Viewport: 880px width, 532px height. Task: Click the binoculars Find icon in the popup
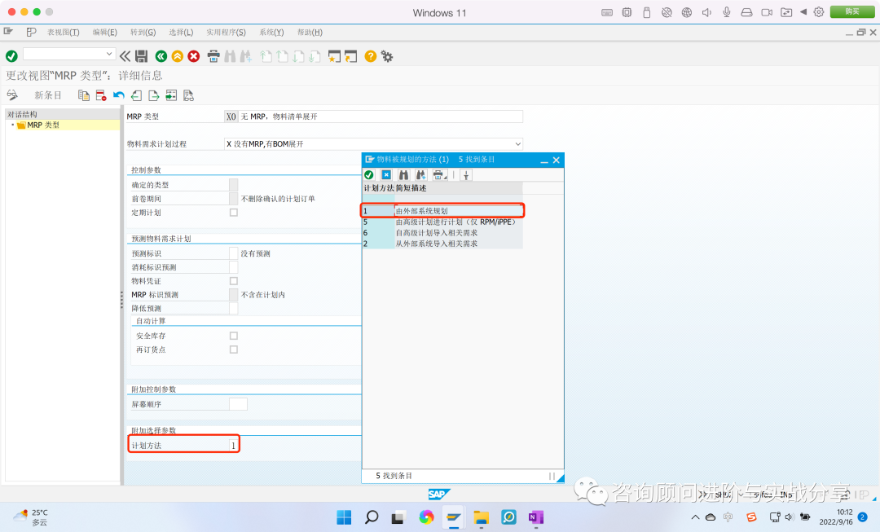[x=403, y=174]
